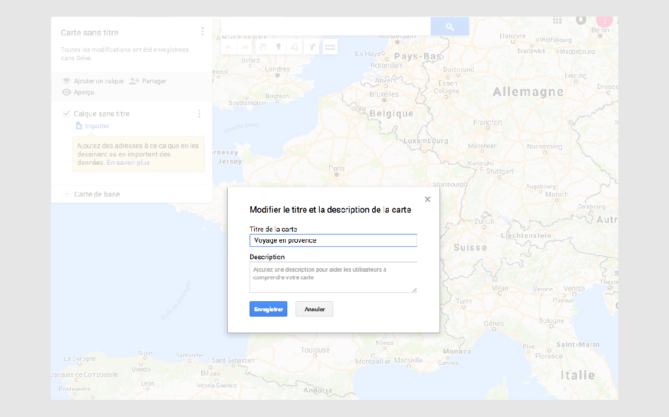Viewport: 669px width, 417px height.
Task: Select the add marker pin tool
Action: (278, 47)
